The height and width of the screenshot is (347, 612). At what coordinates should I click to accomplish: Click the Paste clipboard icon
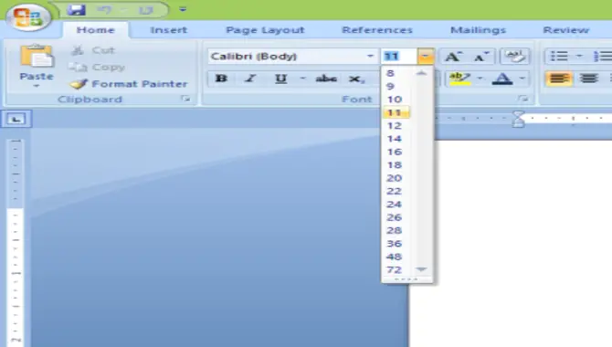coord(37,56)
